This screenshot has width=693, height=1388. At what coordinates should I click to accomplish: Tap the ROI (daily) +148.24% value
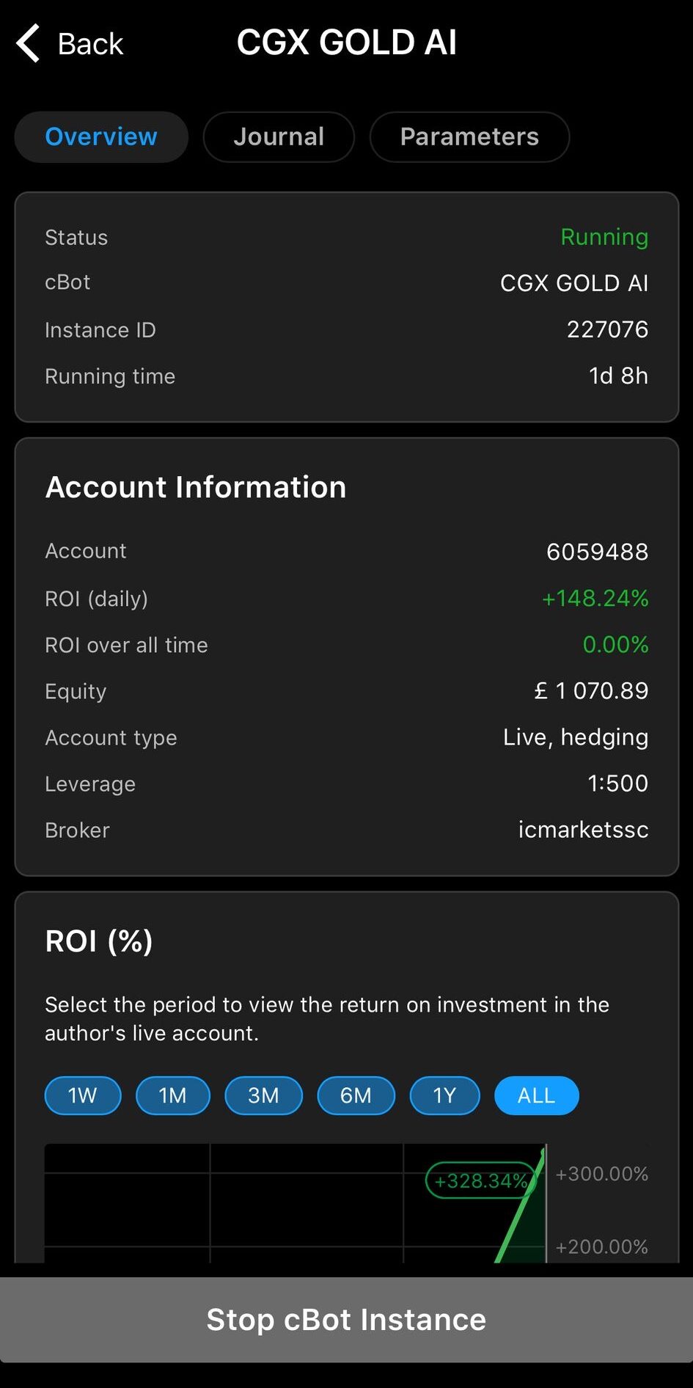(x=595, y=599)
